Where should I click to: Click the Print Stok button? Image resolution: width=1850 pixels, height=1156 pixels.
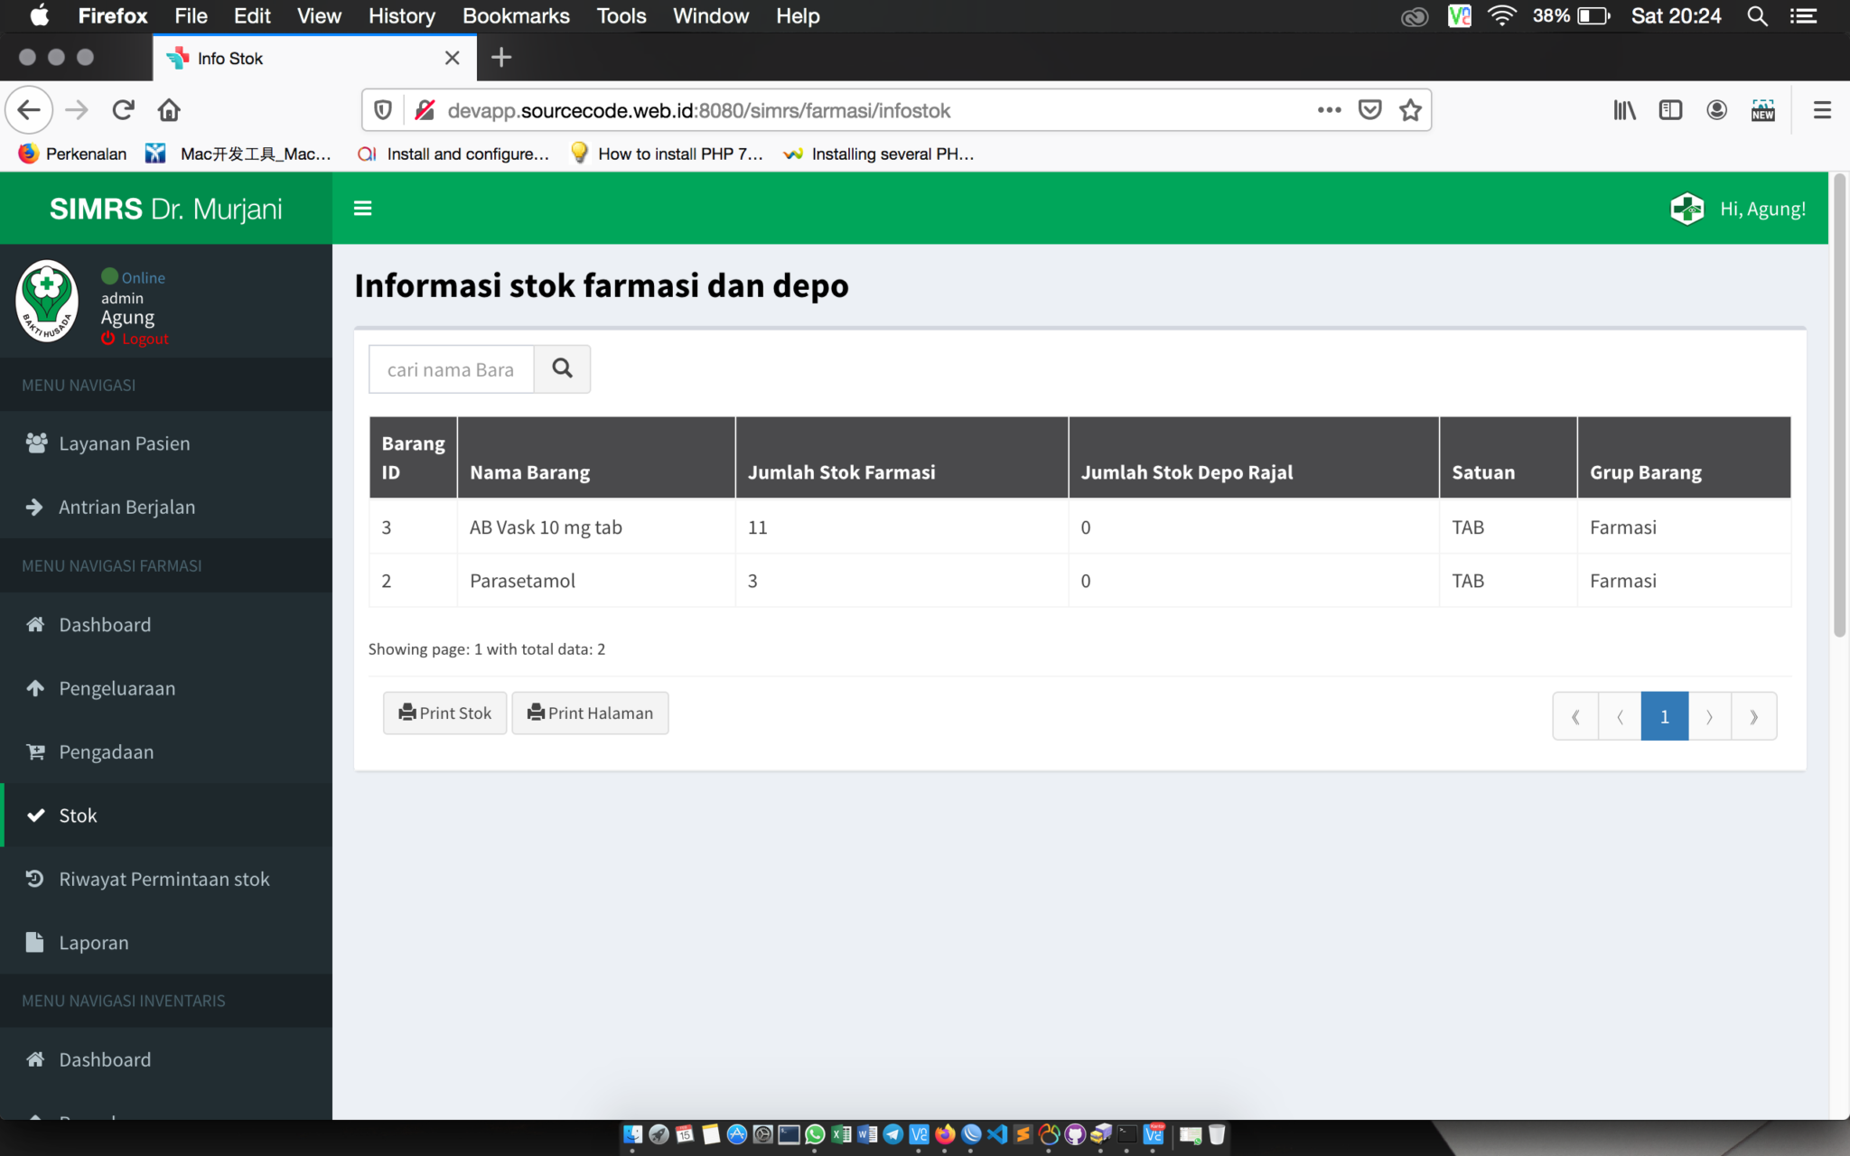coord(444,713)
